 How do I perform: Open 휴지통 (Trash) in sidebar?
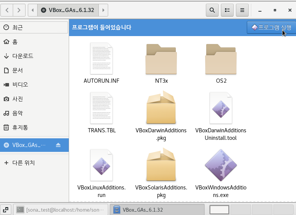tap(34, 127)
